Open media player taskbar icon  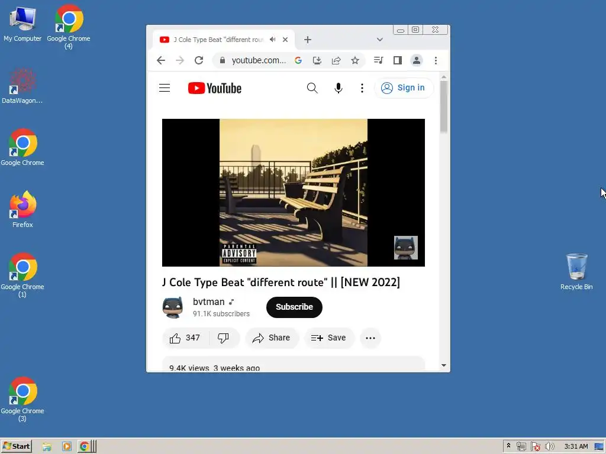point(66,447)
